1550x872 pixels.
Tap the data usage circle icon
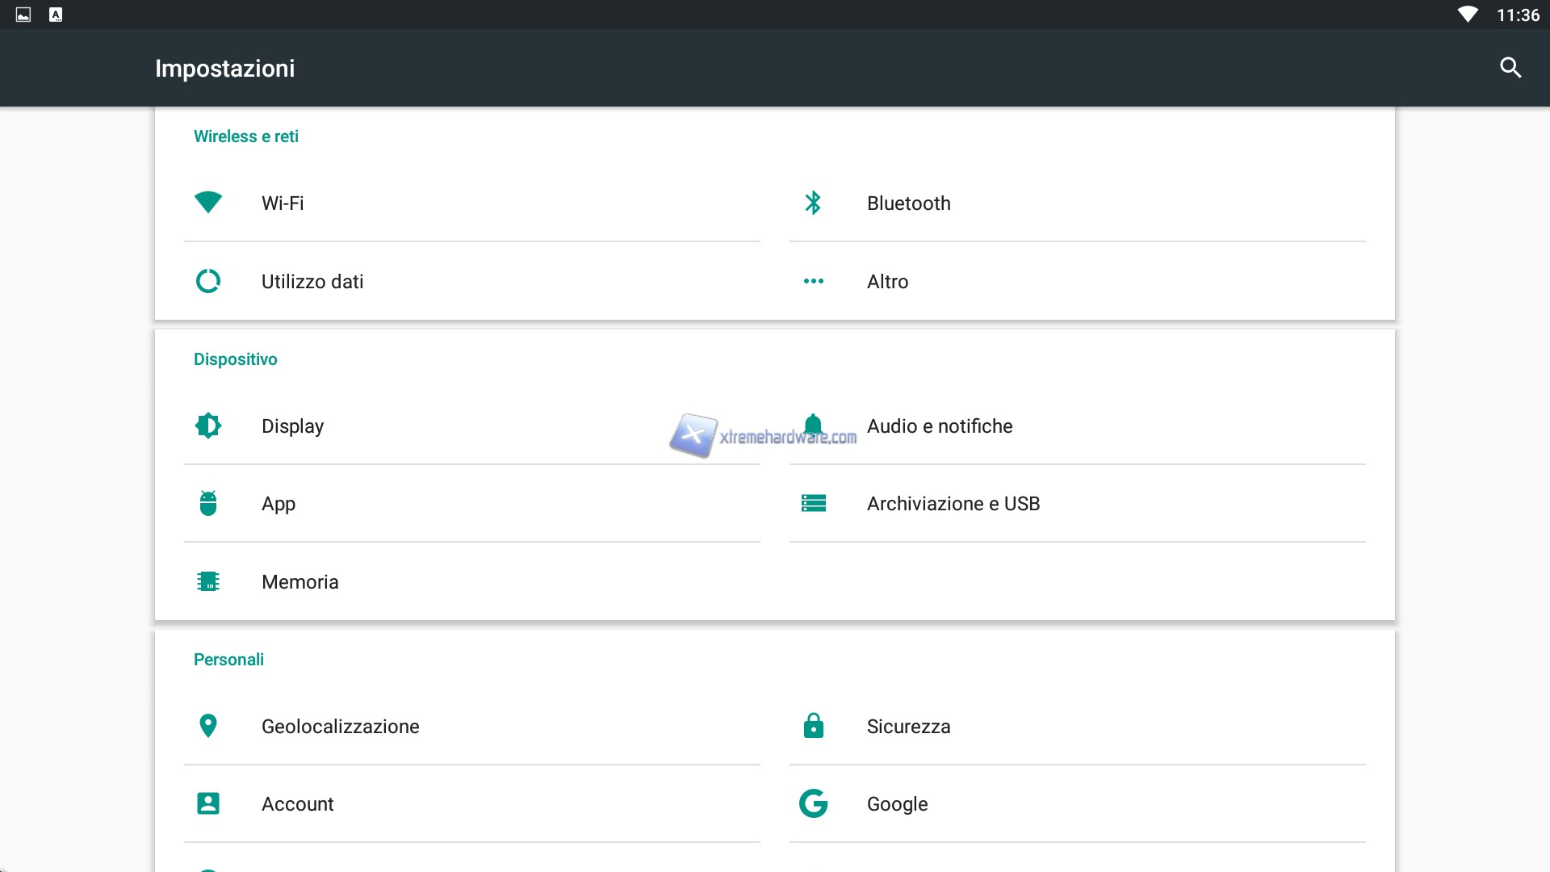pos(208,281)
